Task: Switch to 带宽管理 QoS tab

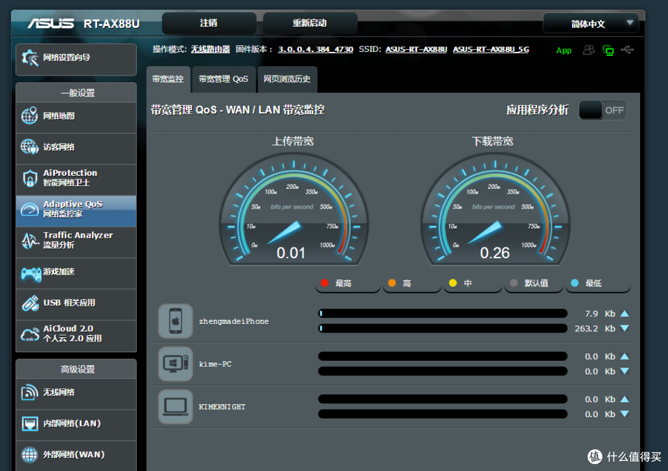Action: point(223,79)
